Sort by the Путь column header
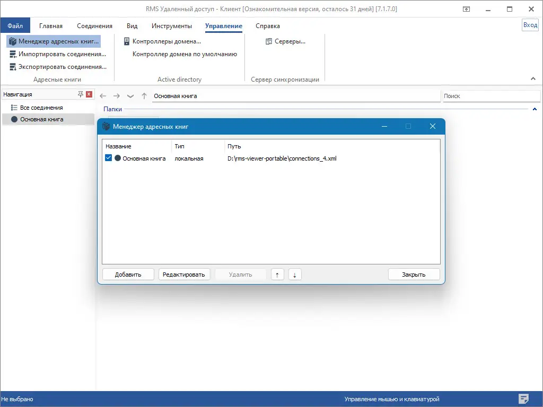Image resolution: width=543 pixels, height=407 pixels. tap(332, 146)
